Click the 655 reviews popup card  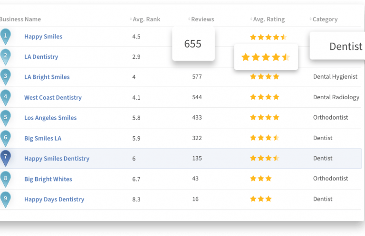coord(193,44)
